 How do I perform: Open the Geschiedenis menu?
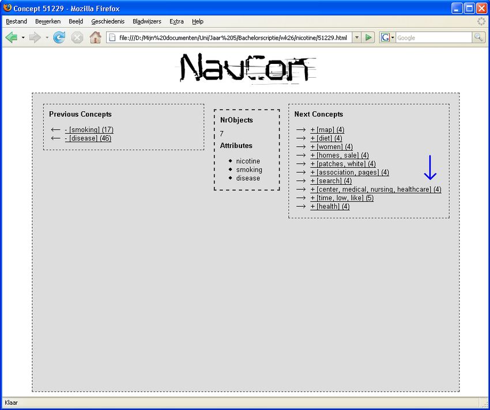[x=108, y=21]
